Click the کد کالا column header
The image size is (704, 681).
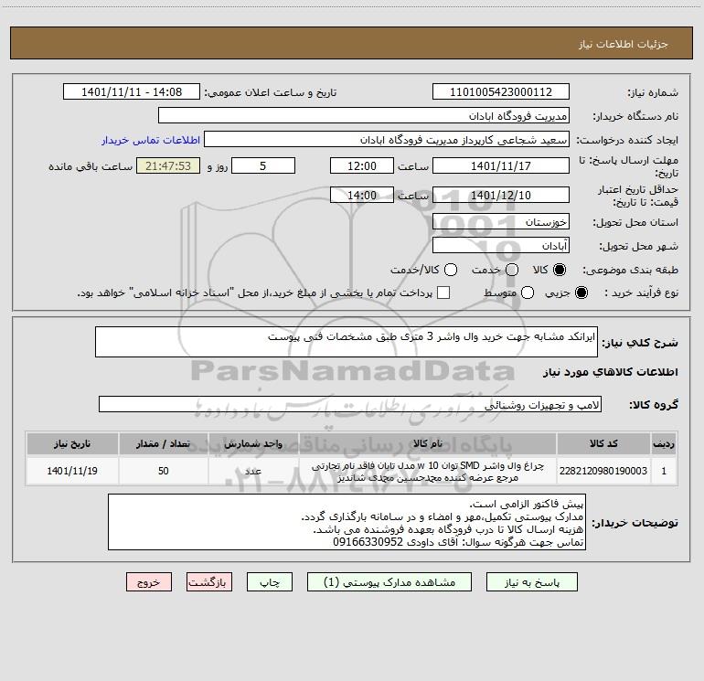pos(603,443)
